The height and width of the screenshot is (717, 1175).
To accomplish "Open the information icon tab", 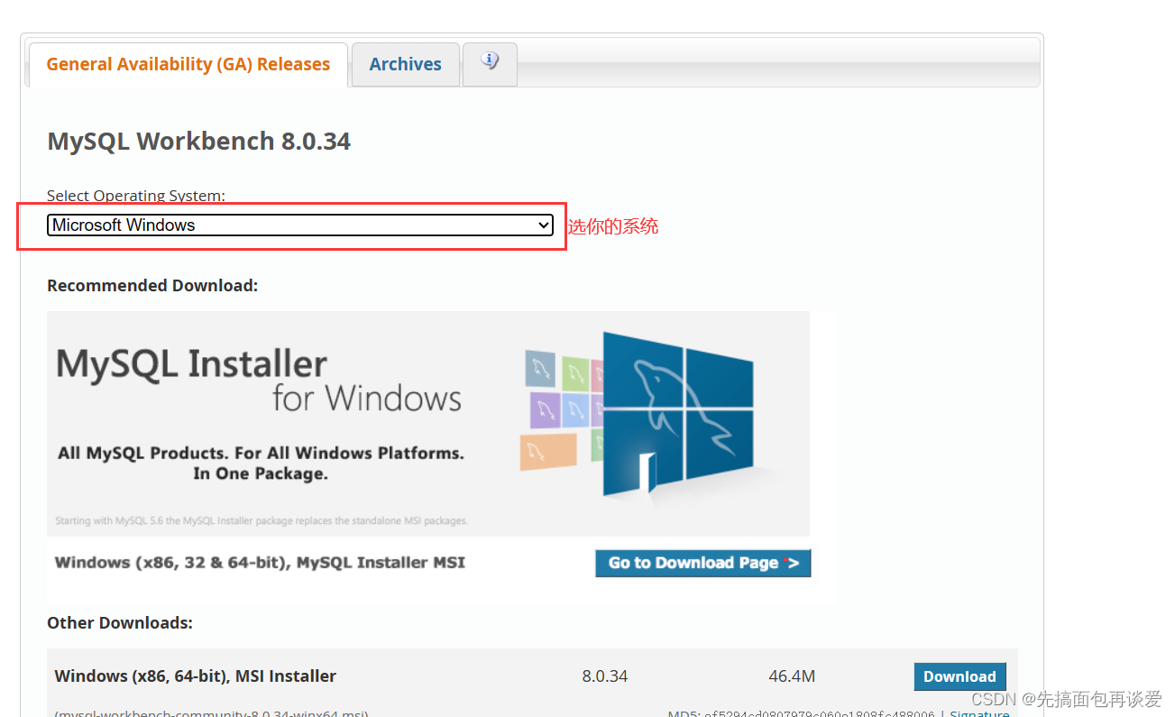I will coord(490,63).
